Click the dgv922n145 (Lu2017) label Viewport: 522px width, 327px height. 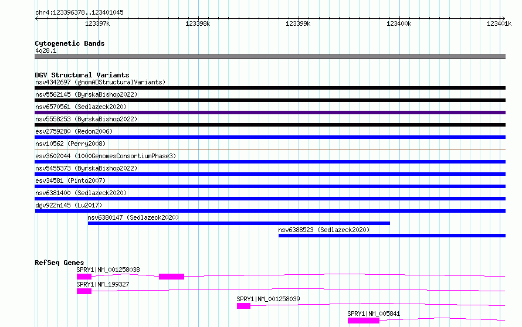point(69,205)
